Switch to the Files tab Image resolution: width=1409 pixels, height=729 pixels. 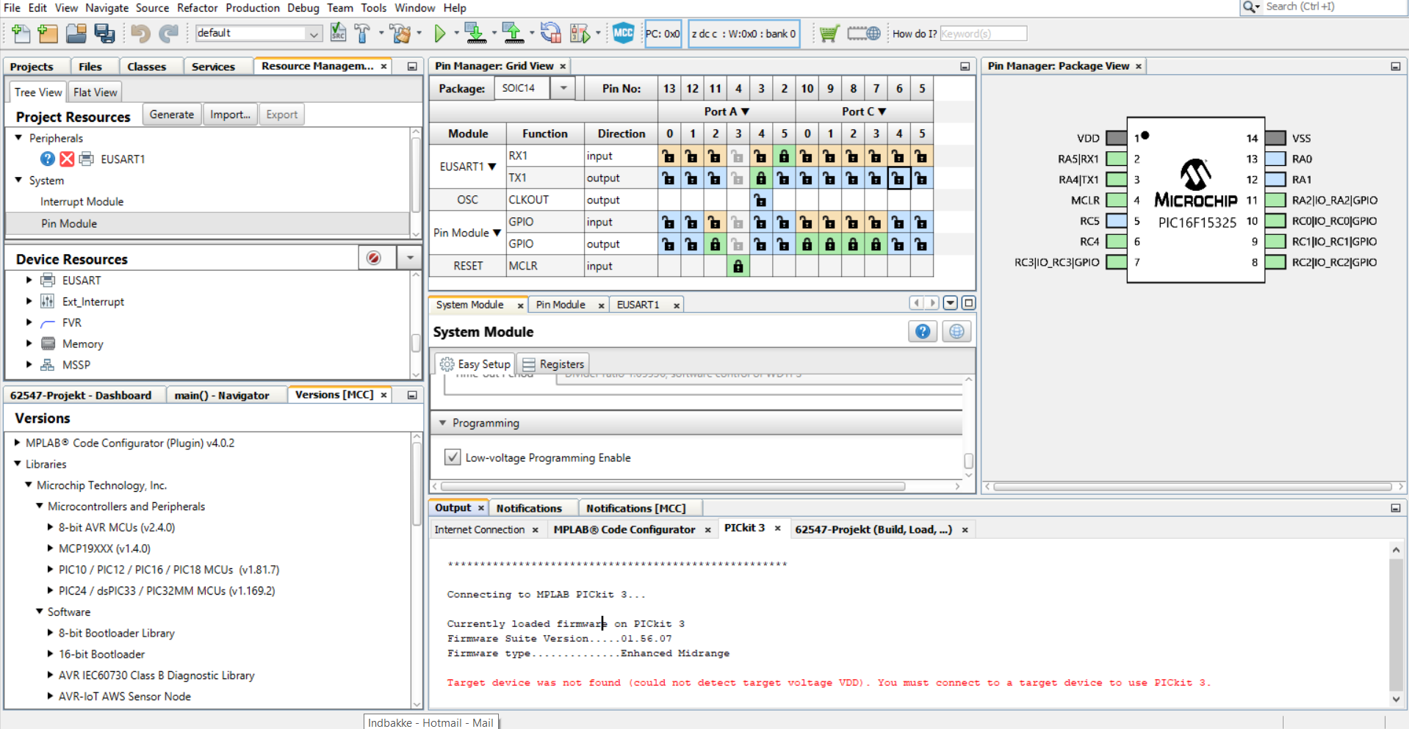pos(90,66)
